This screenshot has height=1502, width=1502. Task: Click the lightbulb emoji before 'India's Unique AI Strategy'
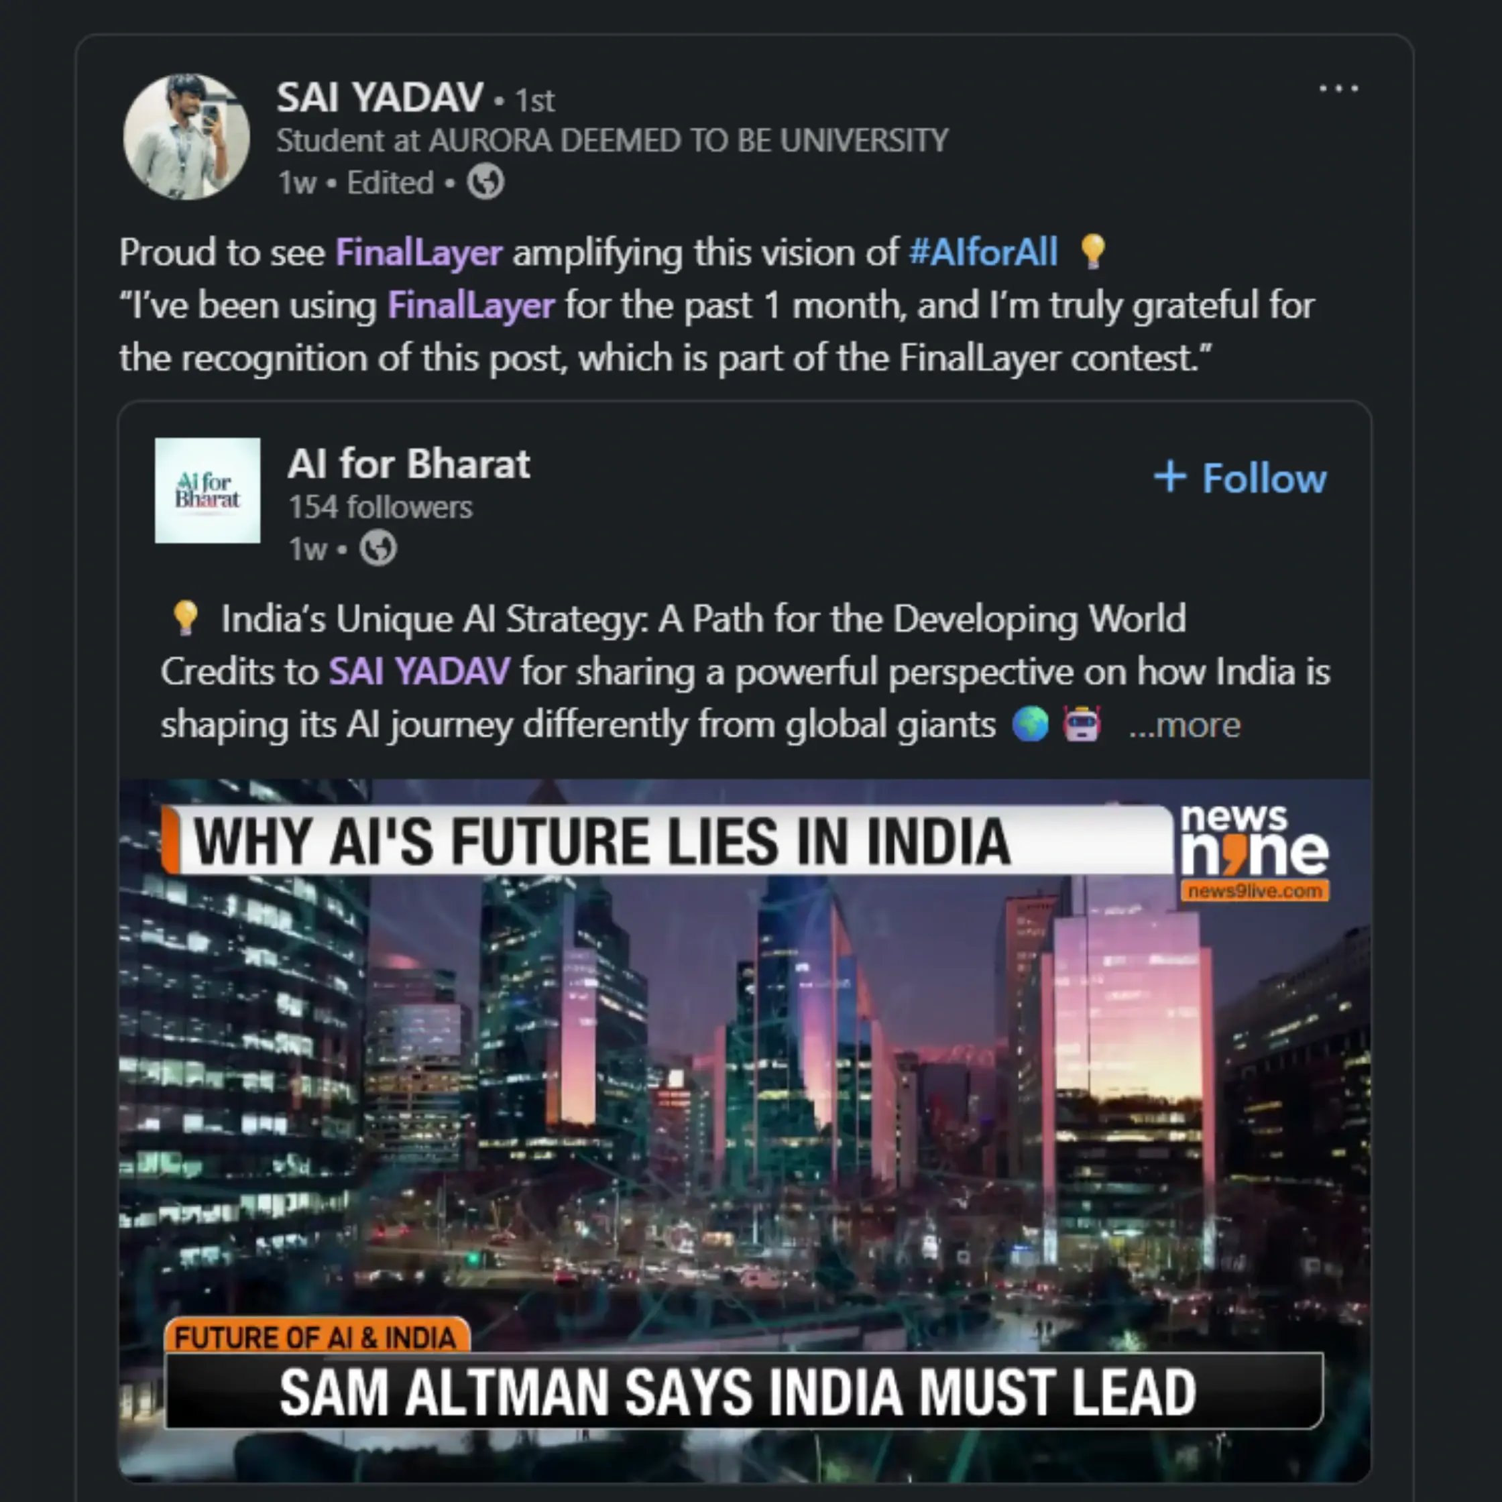(185, 619)
